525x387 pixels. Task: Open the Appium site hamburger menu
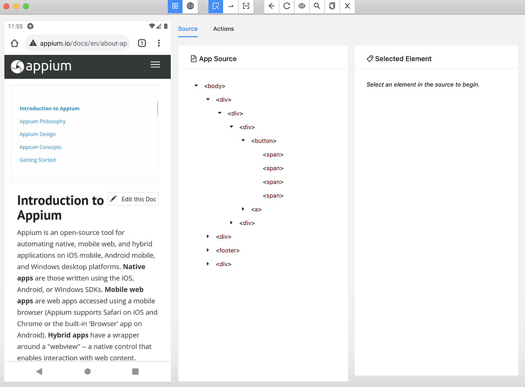[155, 65]
